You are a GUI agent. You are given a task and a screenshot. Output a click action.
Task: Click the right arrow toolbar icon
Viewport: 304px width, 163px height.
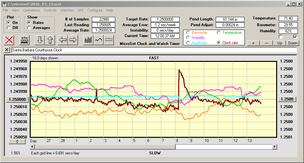pyautogui.click(x=73, y=40)
